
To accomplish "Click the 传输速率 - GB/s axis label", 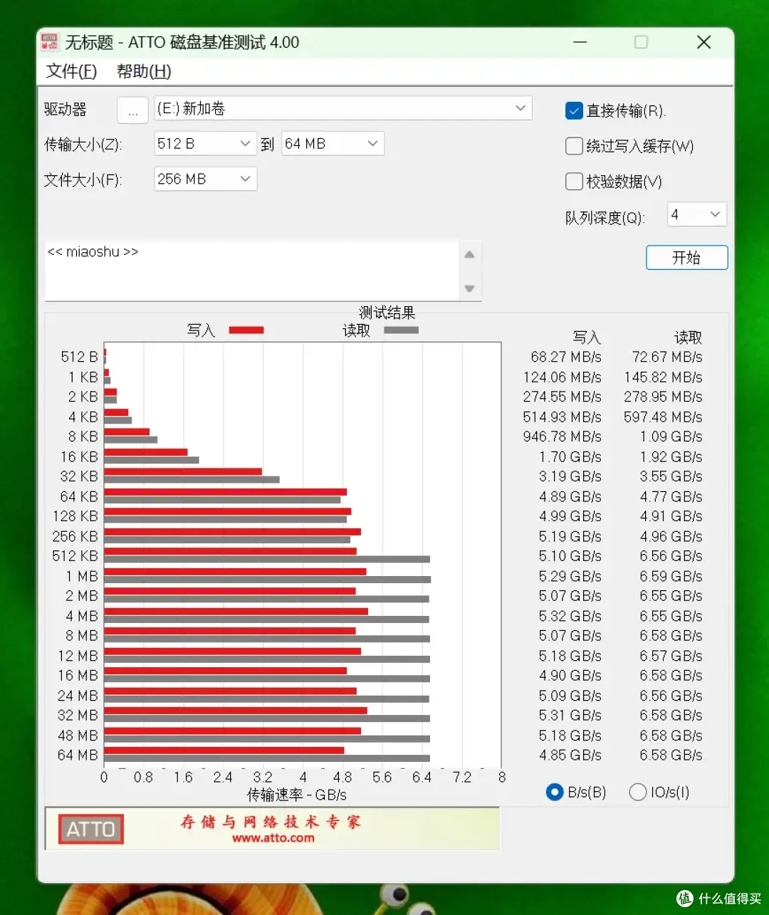I will (x=297, y=795).
